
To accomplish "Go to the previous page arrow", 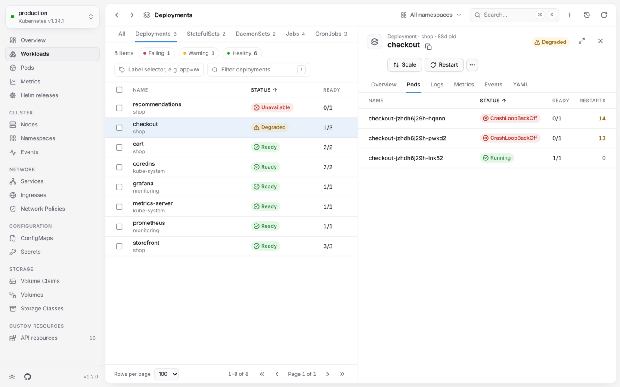I will coord(277,374).
